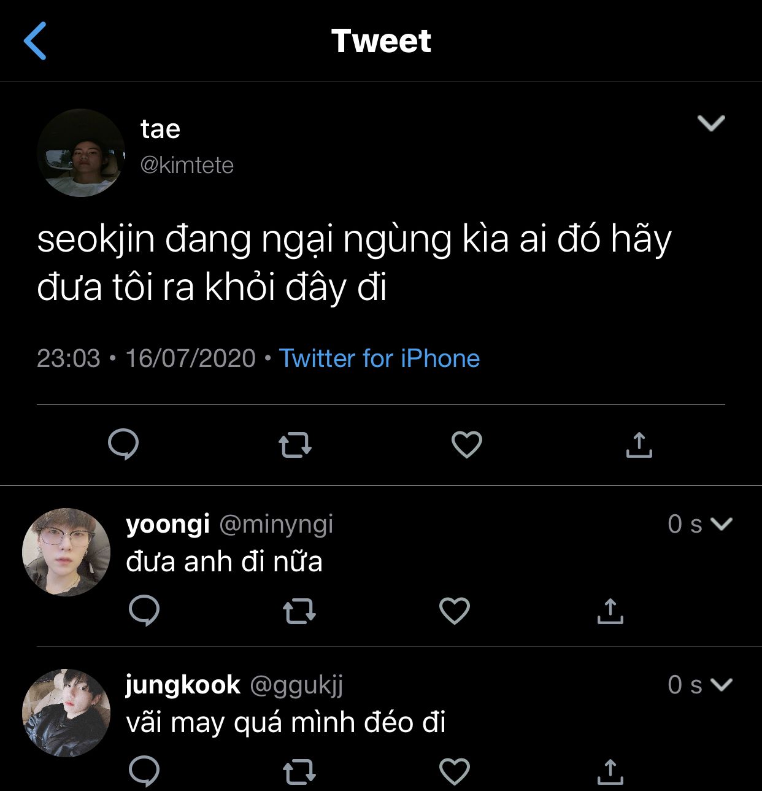The width and height of the screenshot is (762, 791).
Task: Expand the menu chevron on jungkook's reply
Action: [x=721, y=685]
